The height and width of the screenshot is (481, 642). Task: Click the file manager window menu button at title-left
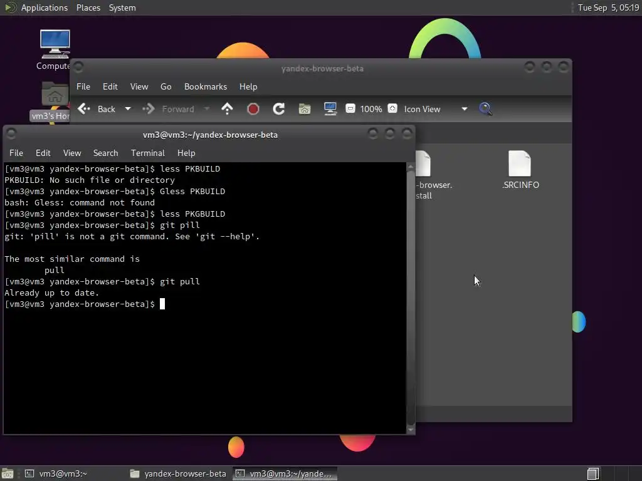pos(78,66)
